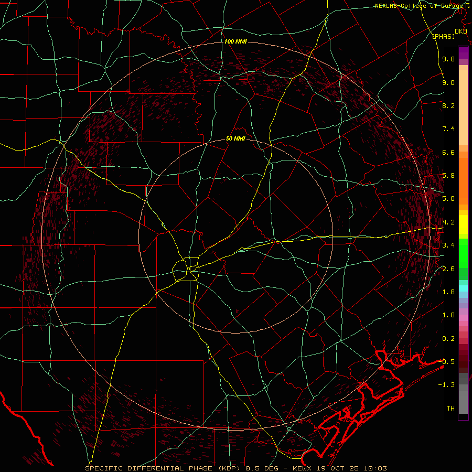Viewport: 472px width, 472px height.
Task: Choose the orange swatch beside 5.8
Action: click(x=463, y=176)
